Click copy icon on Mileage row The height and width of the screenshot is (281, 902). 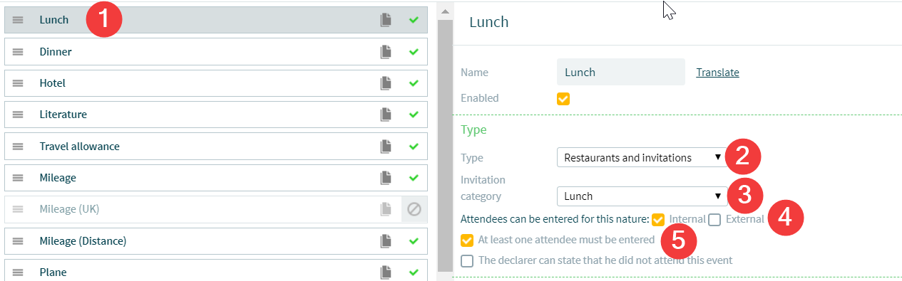tap(386, 178)
